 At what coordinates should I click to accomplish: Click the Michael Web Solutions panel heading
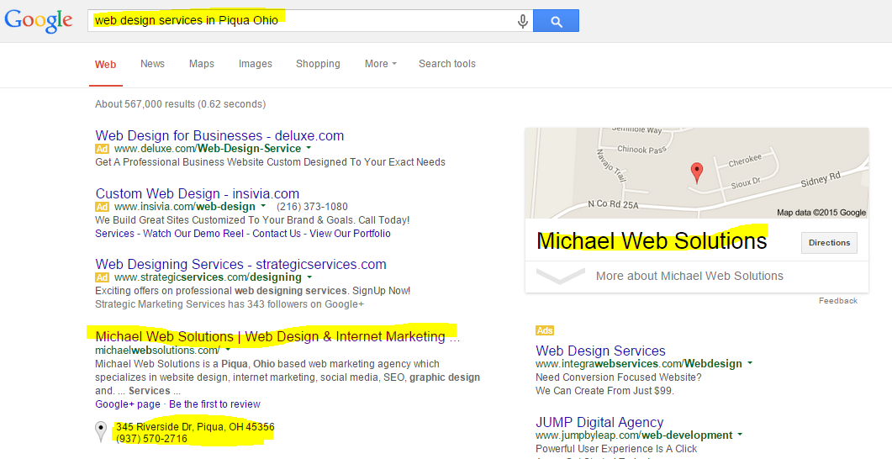[x=652, y=241]
